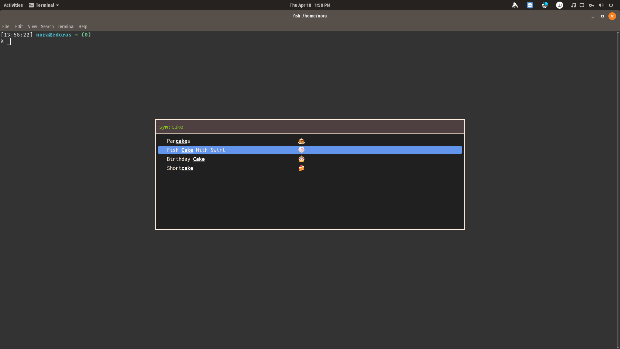Open the power system menu
Viewport: 620px width, 349px height.
(611, 5)
